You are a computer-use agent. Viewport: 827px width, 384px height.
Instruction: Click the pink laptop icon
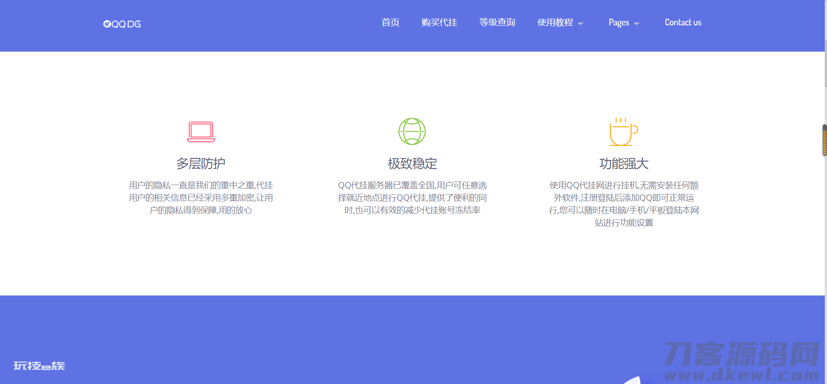201,132
